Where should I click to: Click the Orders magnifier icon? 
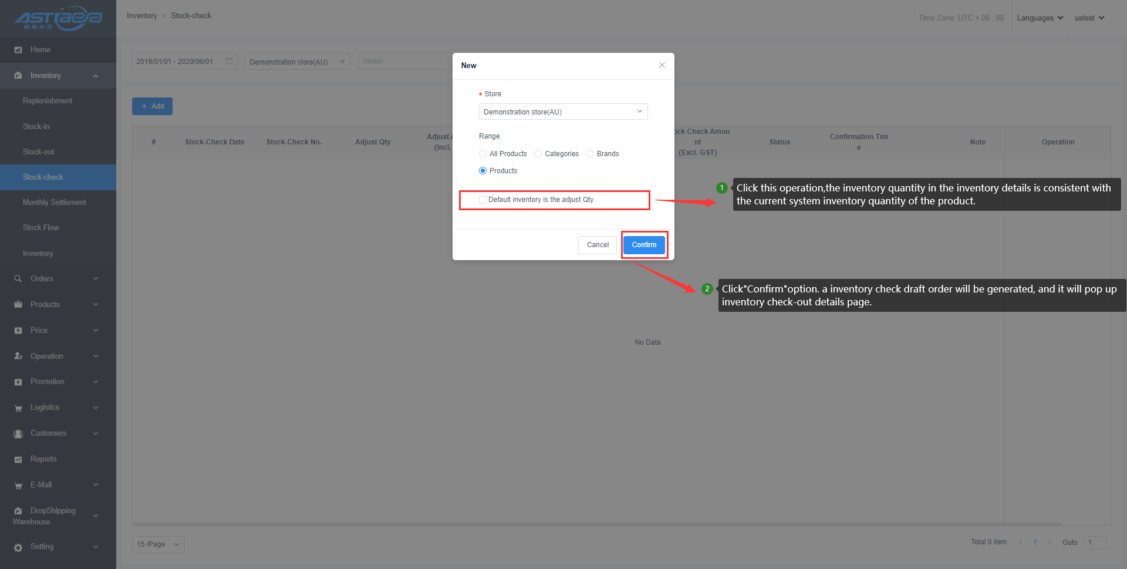tap(18, 279)
